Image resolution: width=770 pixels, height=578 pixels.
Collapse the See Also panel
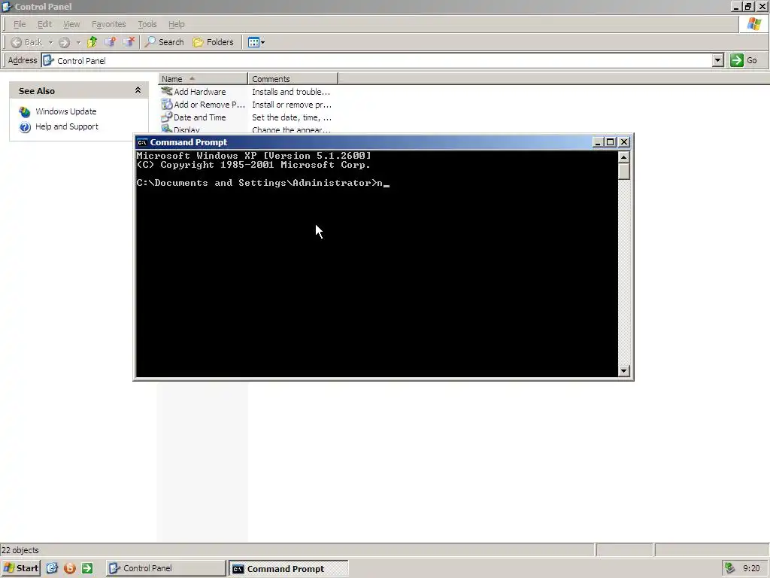(138, 90)
